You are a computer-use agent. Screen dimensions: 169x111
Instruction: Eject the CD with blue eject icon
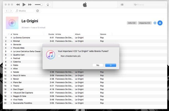tap(160, 23)
